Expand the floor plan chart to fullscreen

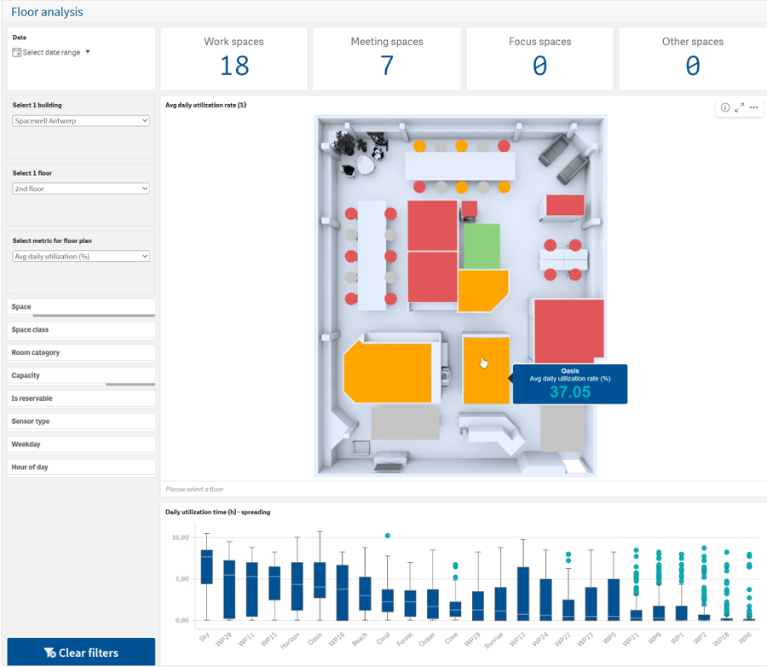tap(739, 107)
